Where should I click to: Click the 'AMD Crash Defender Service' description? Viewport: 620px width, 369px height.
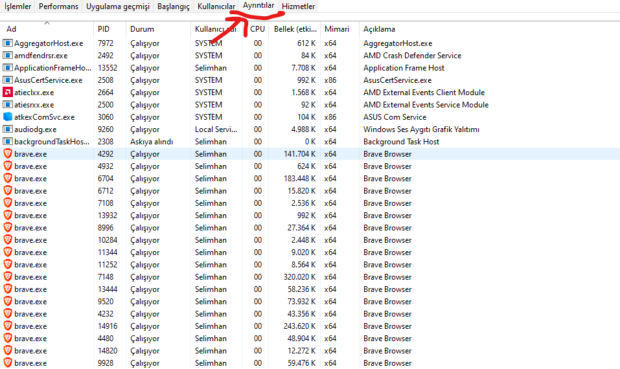413,55
